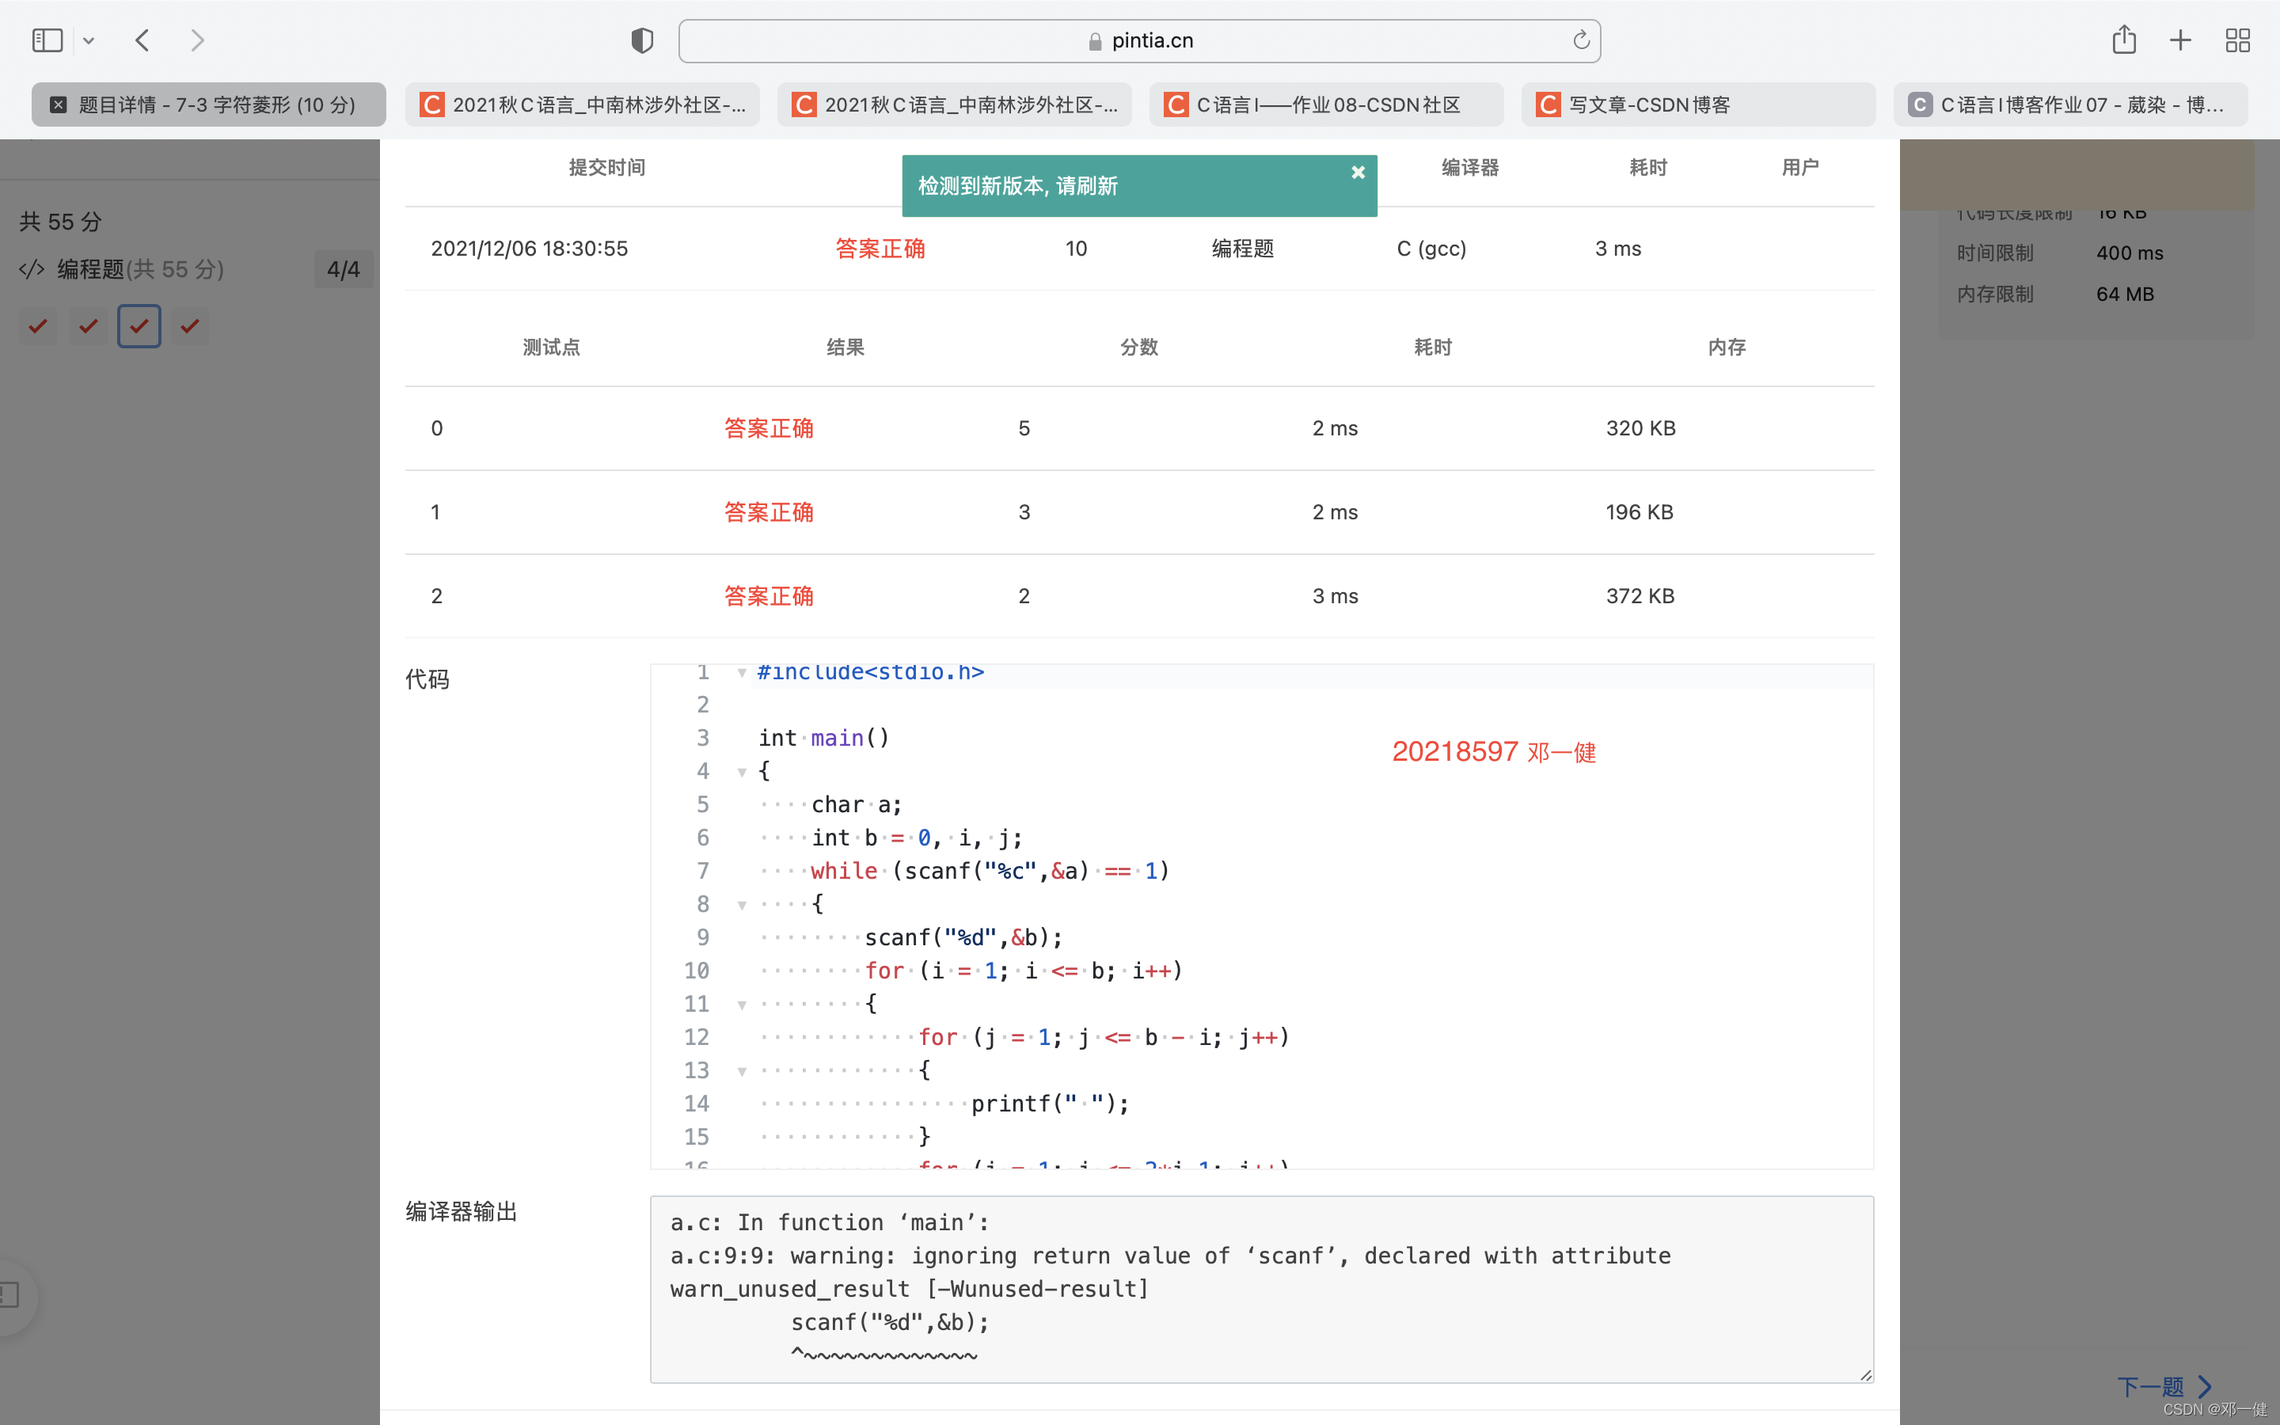
Task: Click the 编译器 column header
Action: click(x=1470, y=168)
